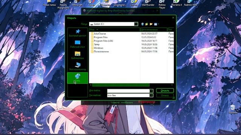Go up one folder level
This screenshot has width=241, height=135.
[x=147, y=24]
